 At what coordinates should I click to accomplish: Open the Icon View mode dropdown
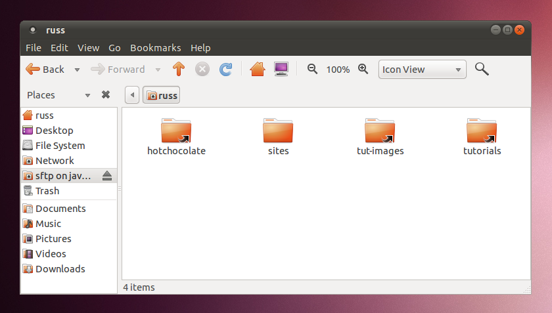[422, 70]
